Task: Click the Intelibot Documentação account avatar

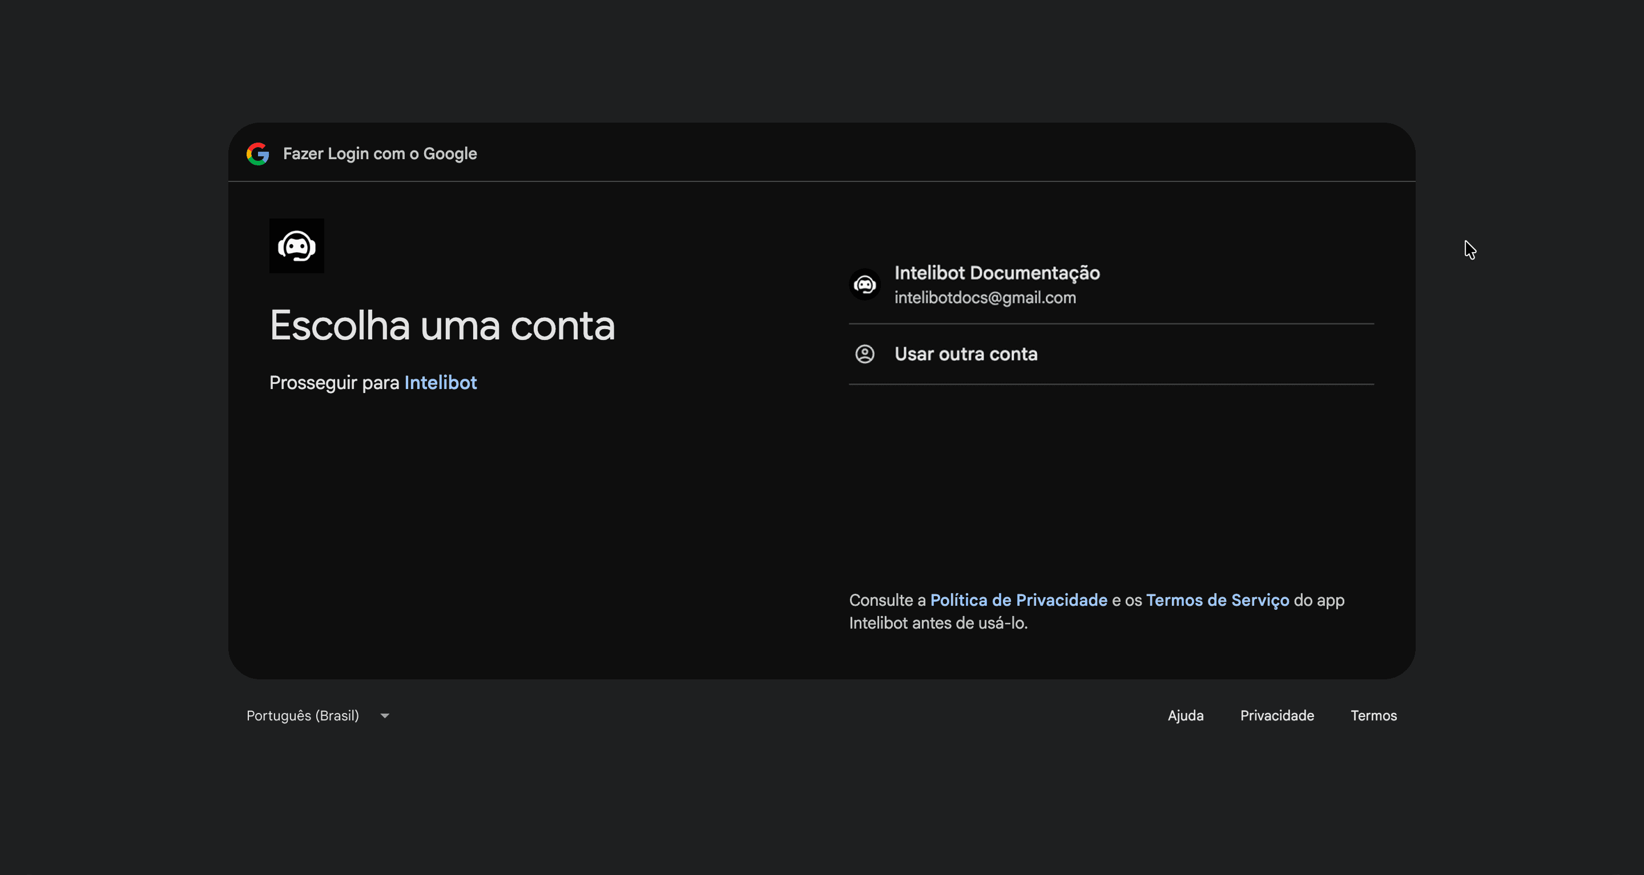Action: [x=865, y=285]
